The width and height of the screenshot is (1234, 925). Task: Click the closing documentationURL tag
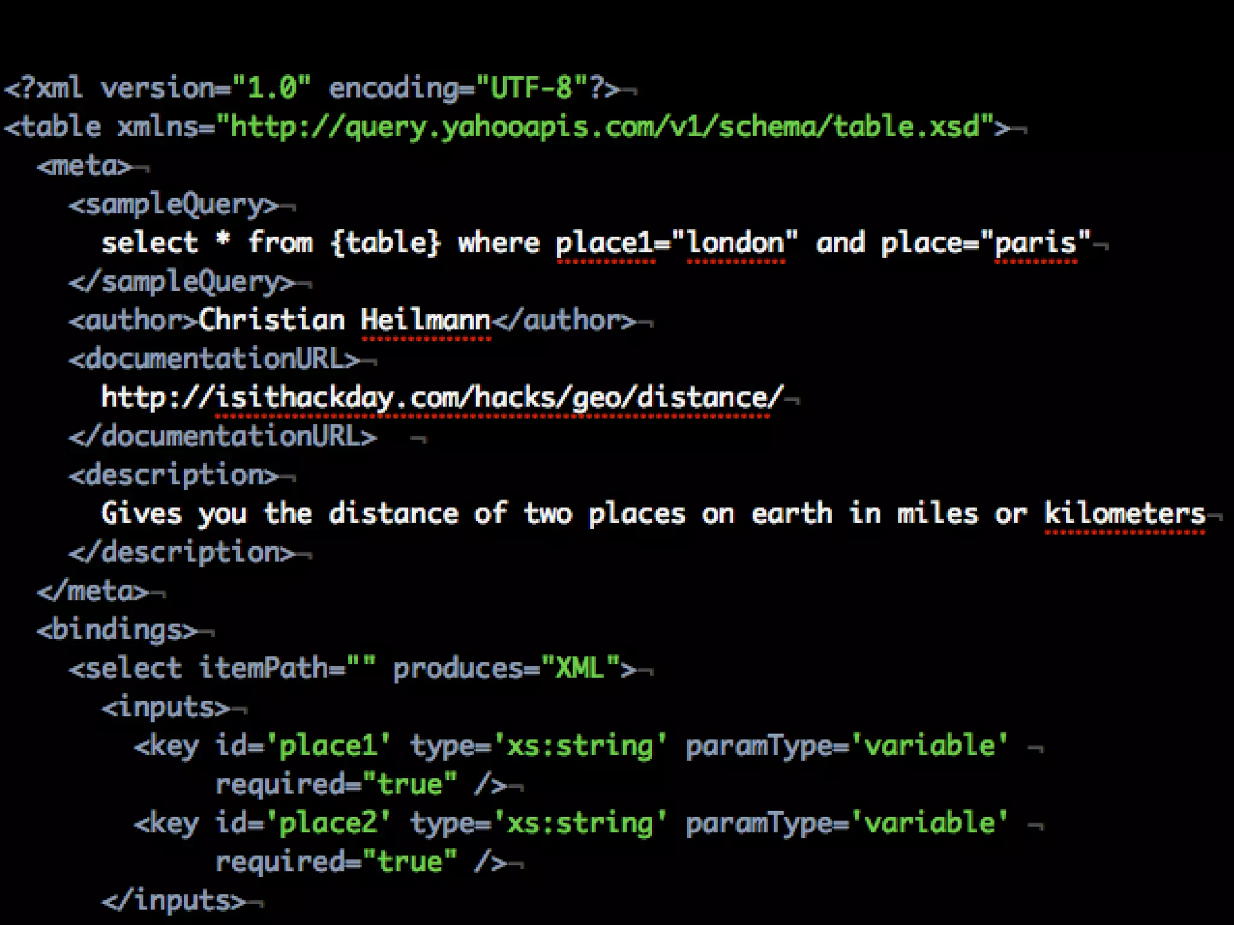click(x=223, y=436)
